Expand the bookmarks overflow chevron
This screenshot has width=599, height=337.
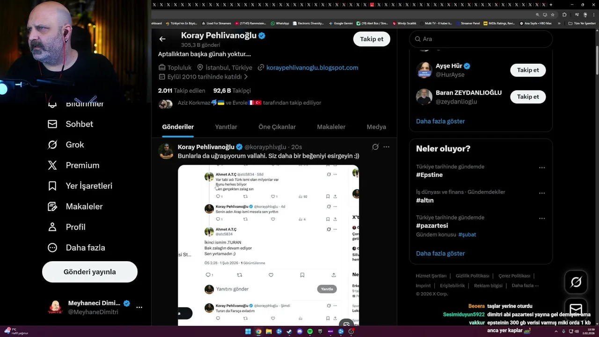(559, 23)
